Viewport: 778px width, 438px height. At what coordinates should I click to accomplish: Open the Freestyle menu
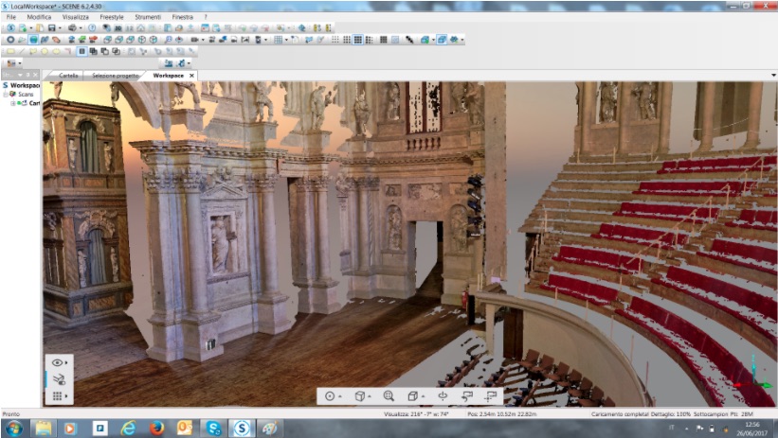tap(111, 17)
